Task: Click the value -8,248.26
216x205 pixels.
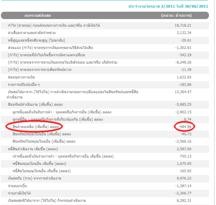Action: pos(183,62)
